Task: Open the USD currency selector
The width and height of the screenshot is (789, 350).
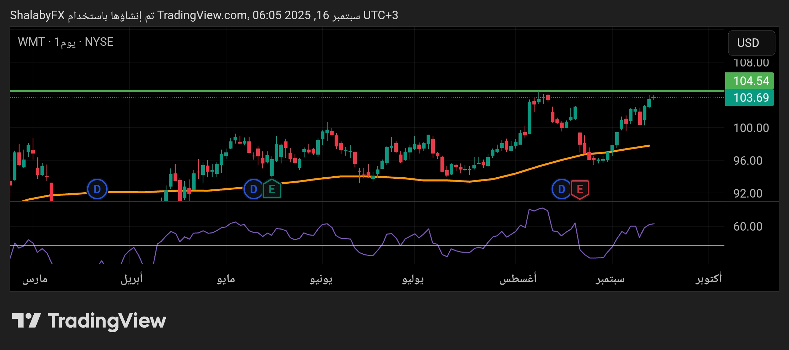Action: [751, 43]
